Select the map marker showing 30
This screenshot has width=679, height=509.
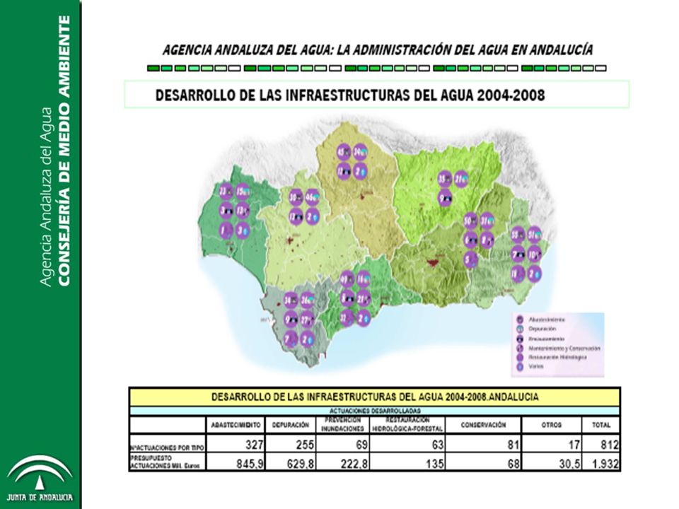pos(296,198)
